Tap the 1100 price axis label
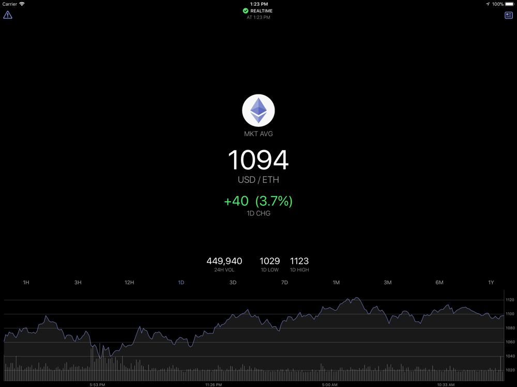This screenshot has width=517, height=387. (510, 314)
